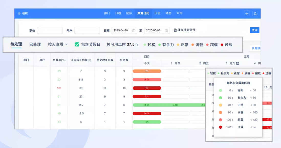
Task: Click the save icon beside 保存搜索条件
Action: click(x=175, y=30)
